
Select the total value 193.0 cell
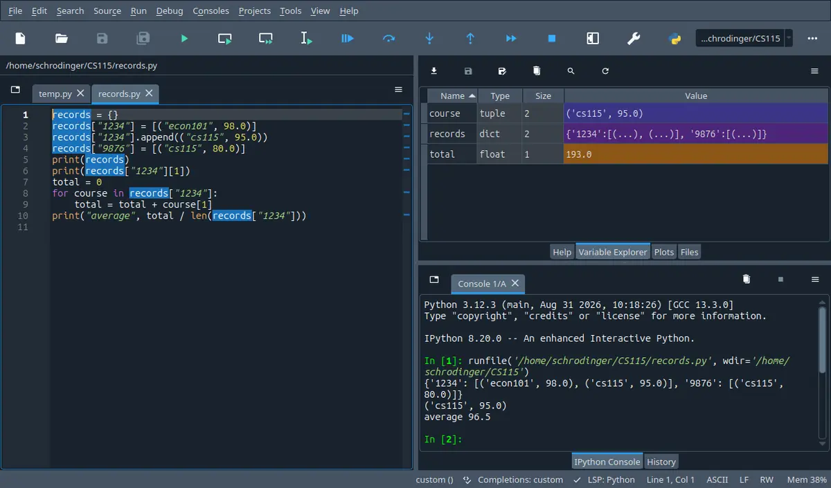(x=696, y=154)
